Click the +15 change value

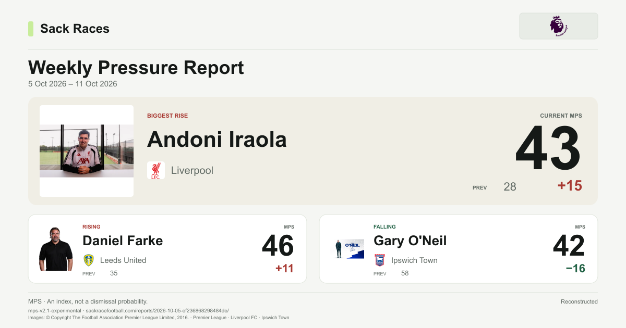570,186
